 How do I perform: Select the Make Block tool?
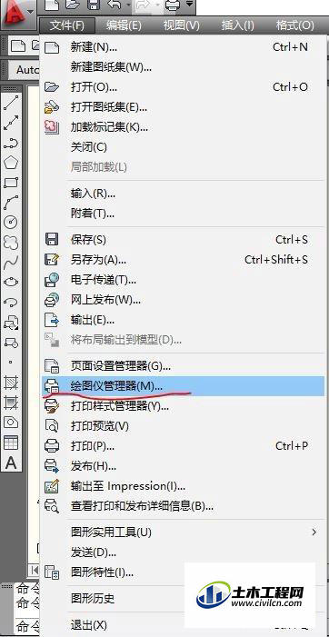point(11,343)
